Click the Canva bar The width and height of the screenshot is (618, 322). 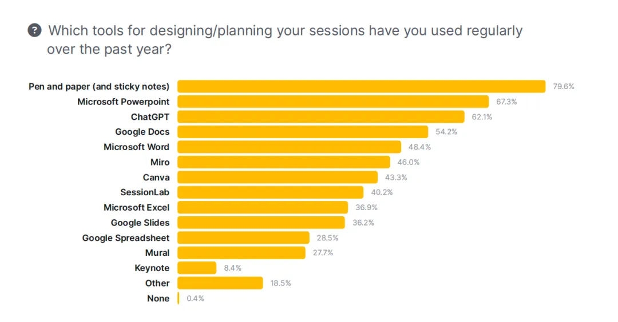[x=278, y=177]
